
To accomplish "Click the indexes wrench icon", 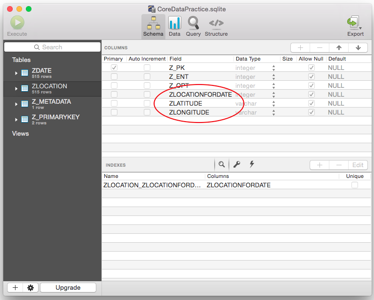I will tap(237, 164).
